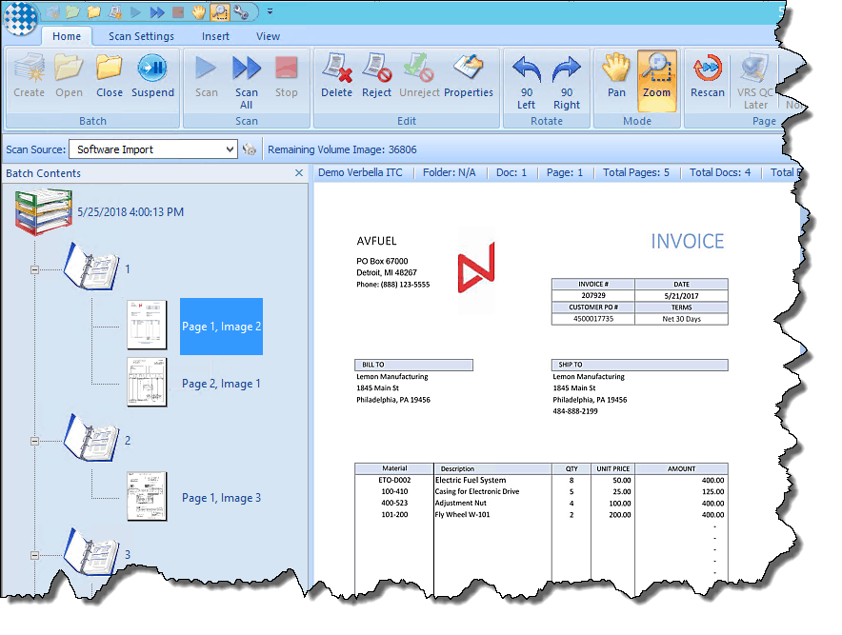The height and width of the screenshot is (635, 842).
Task: Click the AVFUEL red logo in the invoice
Action: pos(476,268)
